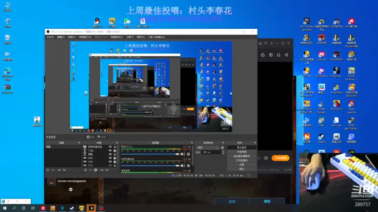The width and height of the screenshot is (378, 212).
Task: Mute the first mixer channel speaker icon
Action: pos(183,154)
